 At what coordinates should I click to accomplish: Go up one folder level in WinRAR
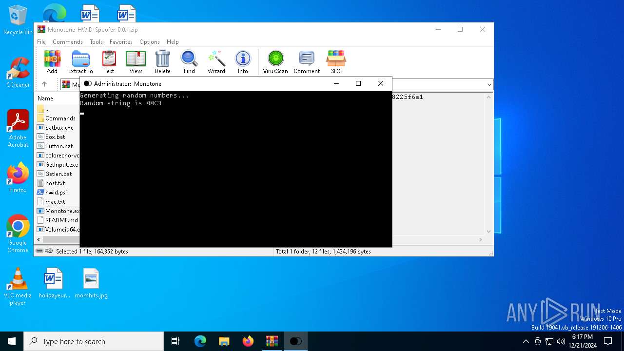pos(44,84)
